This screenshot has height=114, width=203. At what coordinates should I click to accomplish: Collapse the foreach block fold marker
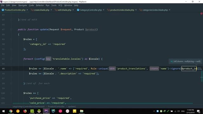(x=11, y=59)
